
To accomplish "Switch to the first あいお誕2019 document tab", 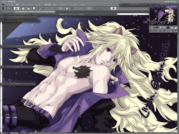I will [7, 12].
